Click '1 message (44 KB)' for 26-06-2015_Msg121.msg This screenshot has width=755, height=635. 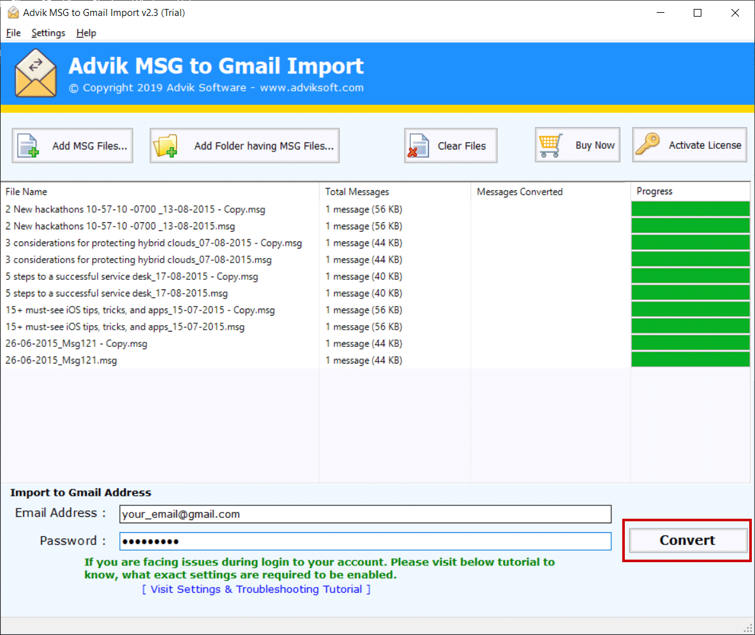(364, 360)
